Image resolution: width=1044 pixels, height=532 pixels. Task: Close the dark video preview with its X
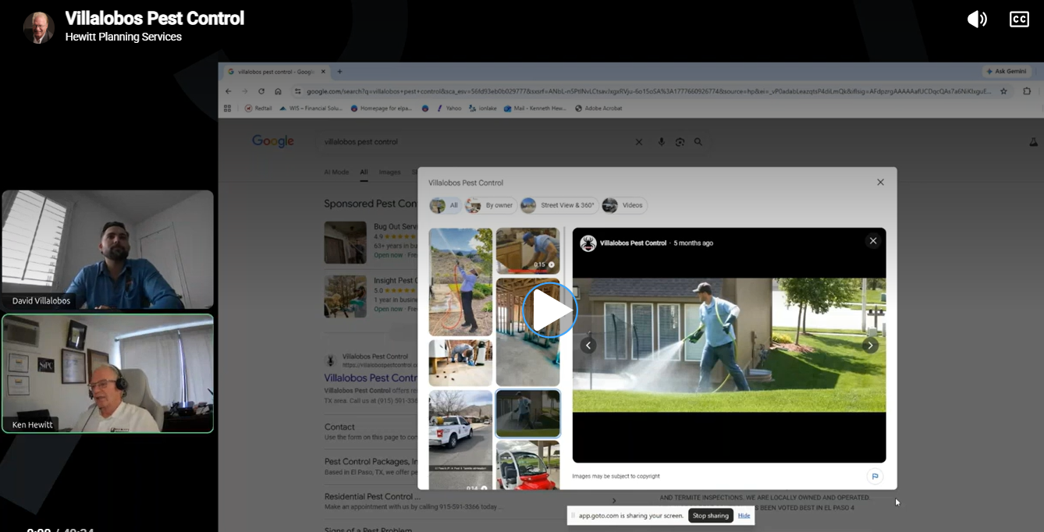(873, 241)
